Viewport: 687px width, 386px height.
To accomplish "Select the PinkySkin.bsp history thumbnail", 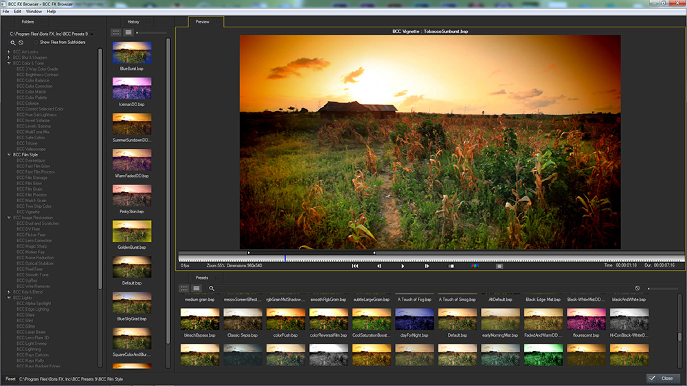I will [132, 195].
